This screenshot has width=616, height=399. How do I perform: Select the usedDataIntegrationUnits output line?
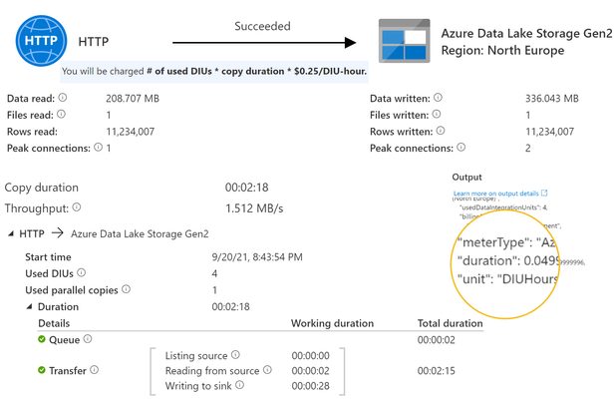pyautogui.click(x=503, y=207)
